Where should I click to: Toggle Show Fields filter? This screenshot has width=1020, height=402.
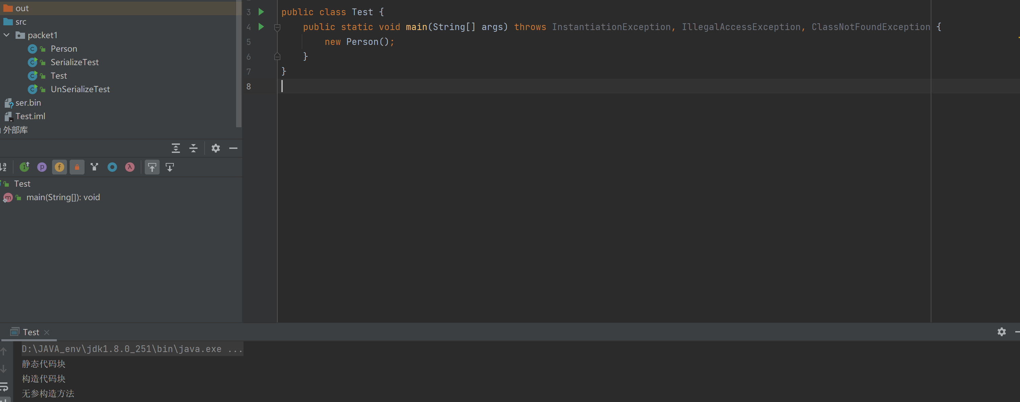coord(60,167)
